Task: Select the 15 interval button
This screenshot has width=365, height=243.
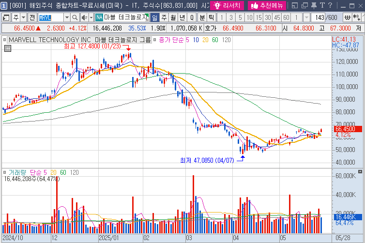Action: pyautogui.click(x=259, y=17)
